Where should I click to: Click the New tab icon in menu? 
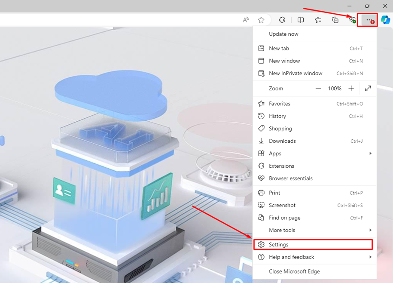point(261,48)
